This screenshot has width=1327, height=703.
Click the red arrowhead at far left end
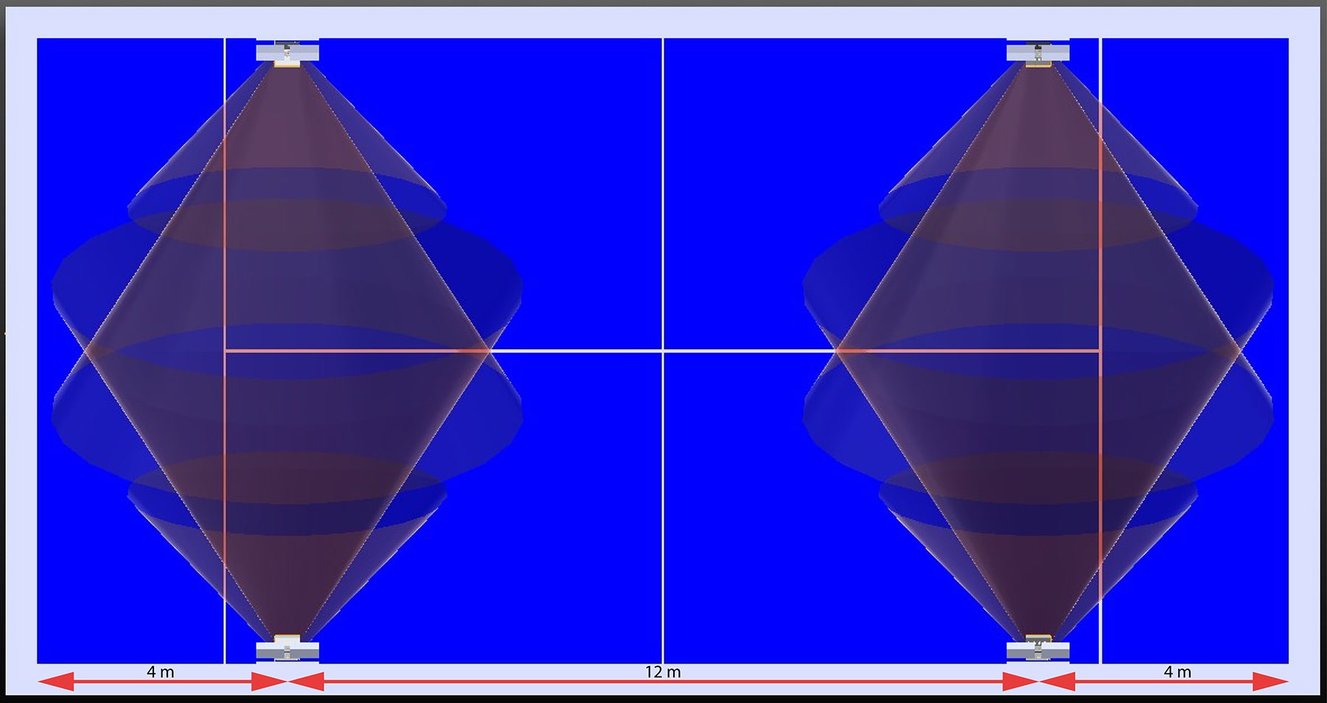[x=53, y=682]
